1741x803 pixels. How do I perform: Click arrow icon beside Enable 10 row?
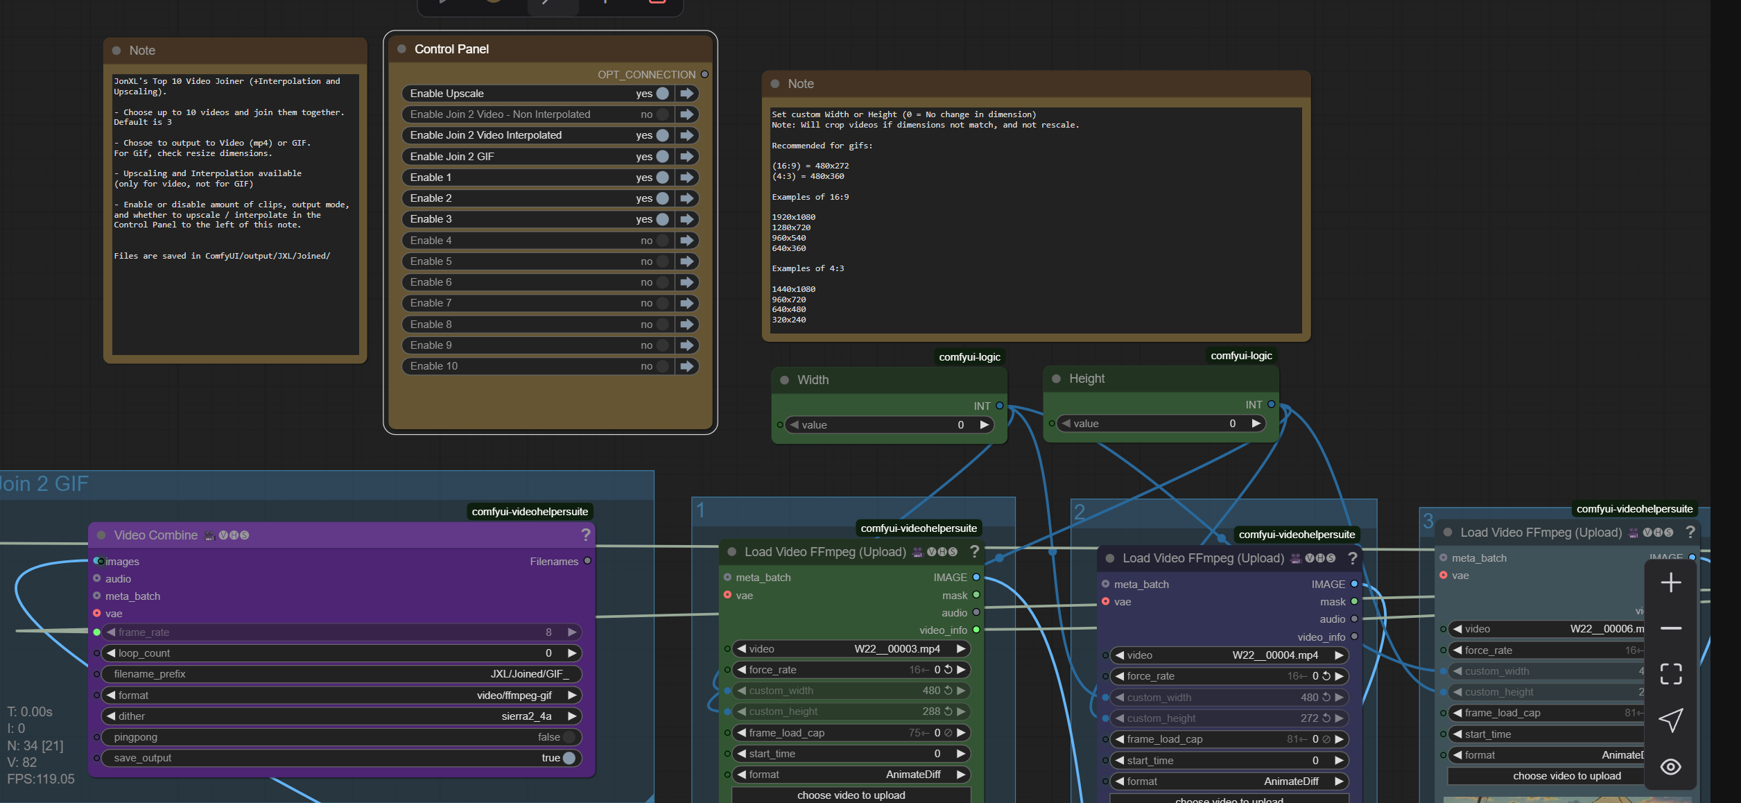click(x=686, y=366)
